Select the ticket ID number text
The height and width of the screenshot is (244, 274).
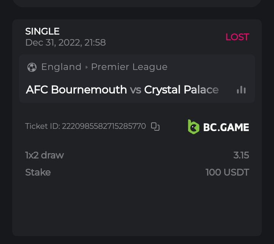point(104,126)
